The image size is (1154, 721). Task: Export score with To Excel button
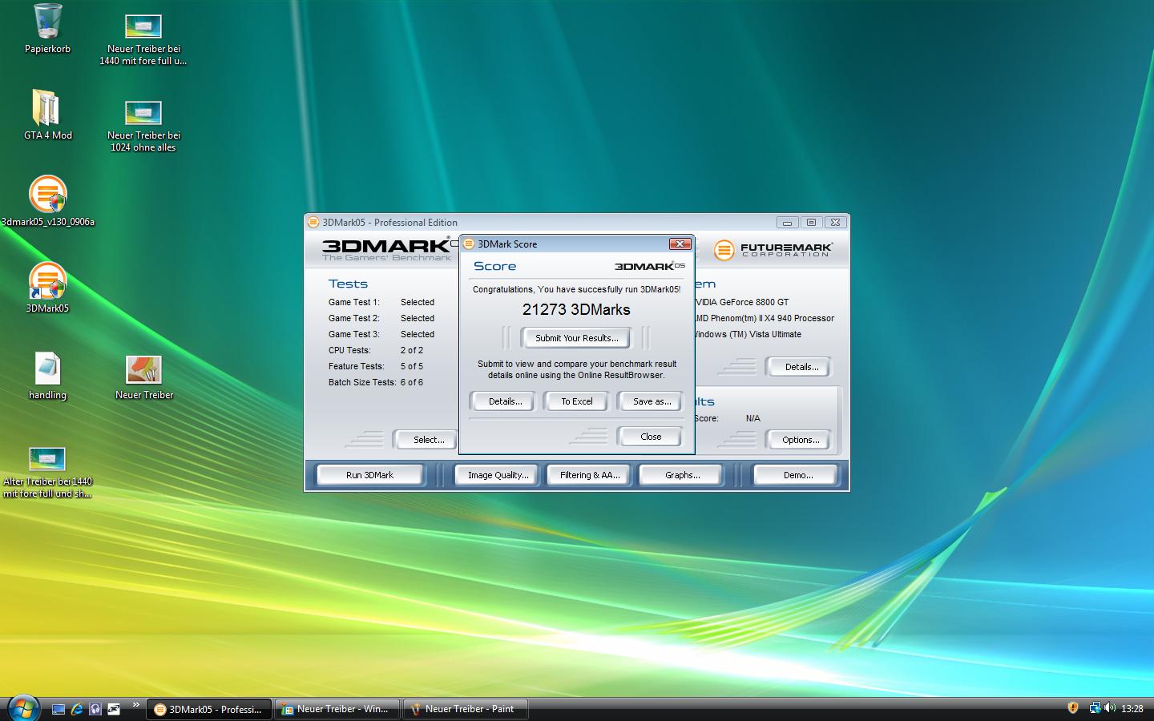pyautogui.click(x=576, y=401)
